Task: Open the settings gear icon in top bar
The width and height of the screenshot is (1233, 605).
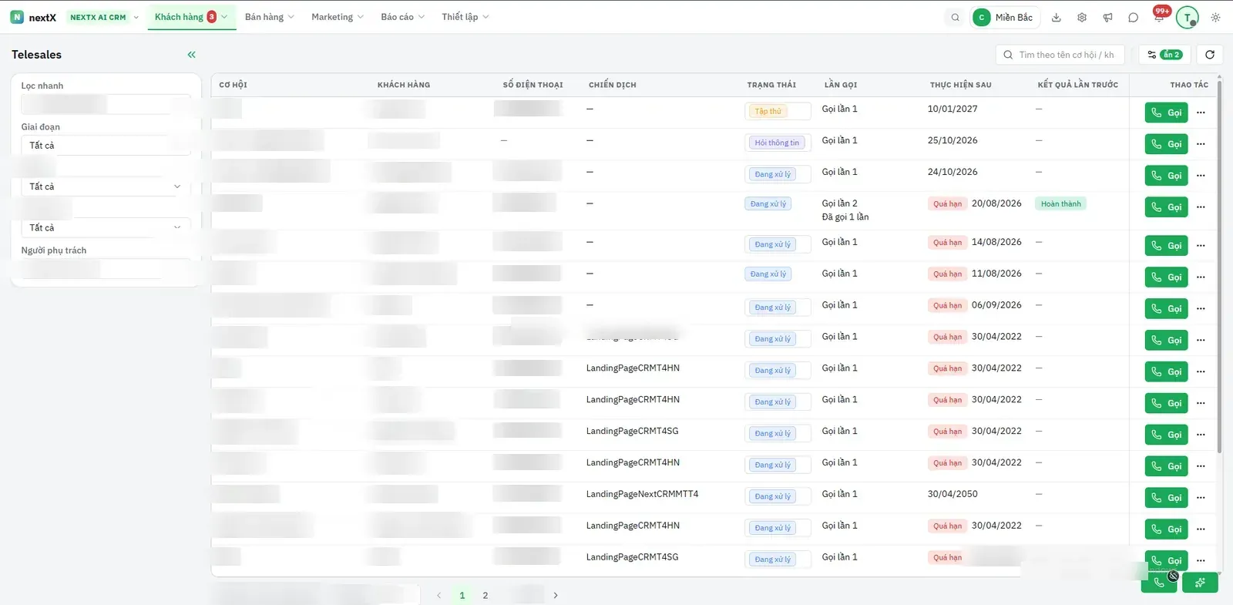Action: pyautogui.click(x=1082, y=17)
